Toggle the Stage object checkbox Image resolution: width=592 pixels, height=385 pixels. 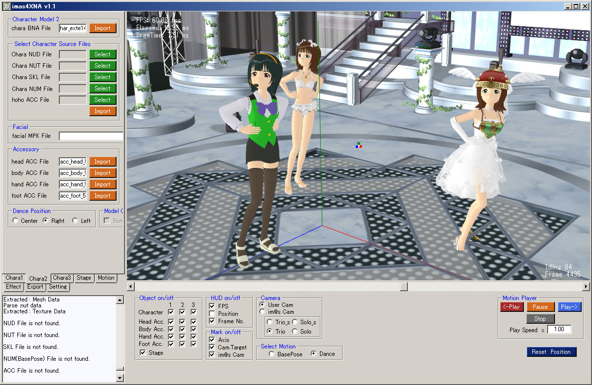[x=143, y=352]
